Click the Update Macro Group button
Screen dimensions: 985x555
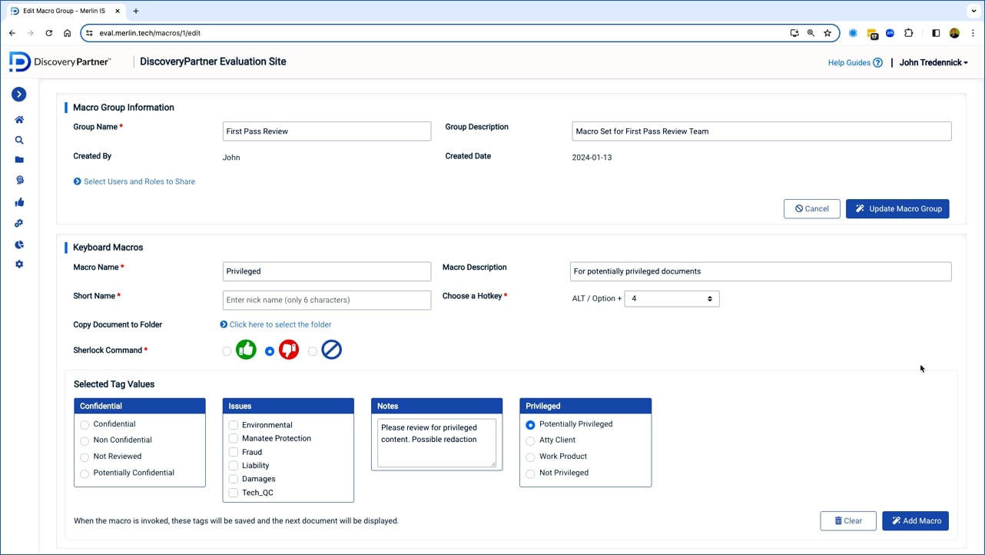click(897, 209)
